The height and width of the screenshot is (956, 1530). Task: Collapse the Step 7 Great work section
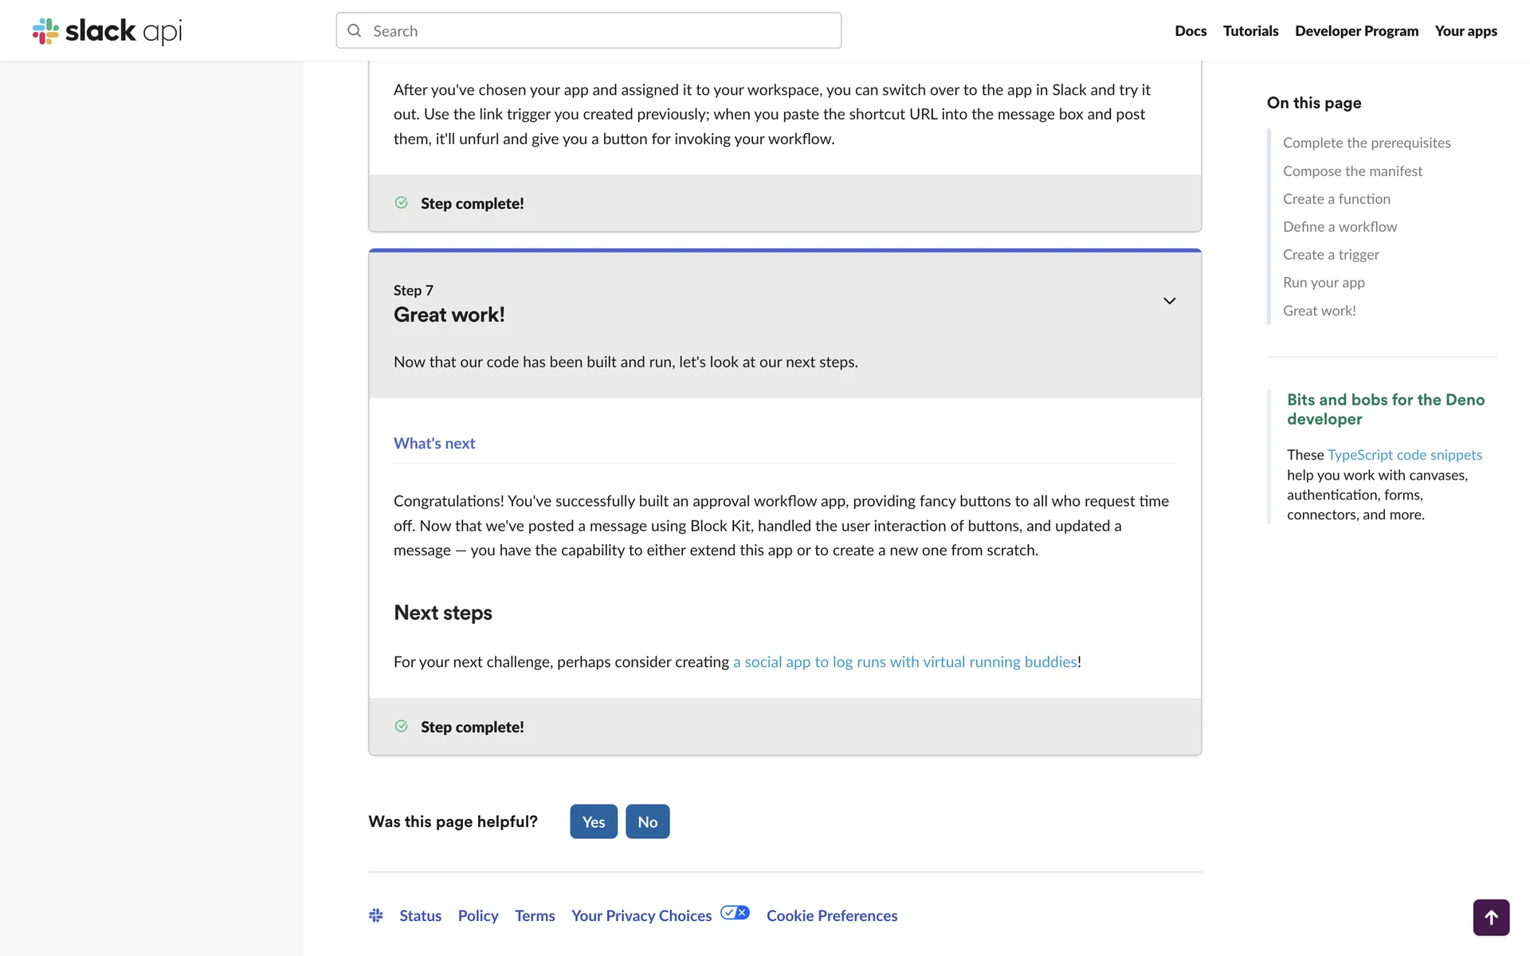click(1169, 301)
